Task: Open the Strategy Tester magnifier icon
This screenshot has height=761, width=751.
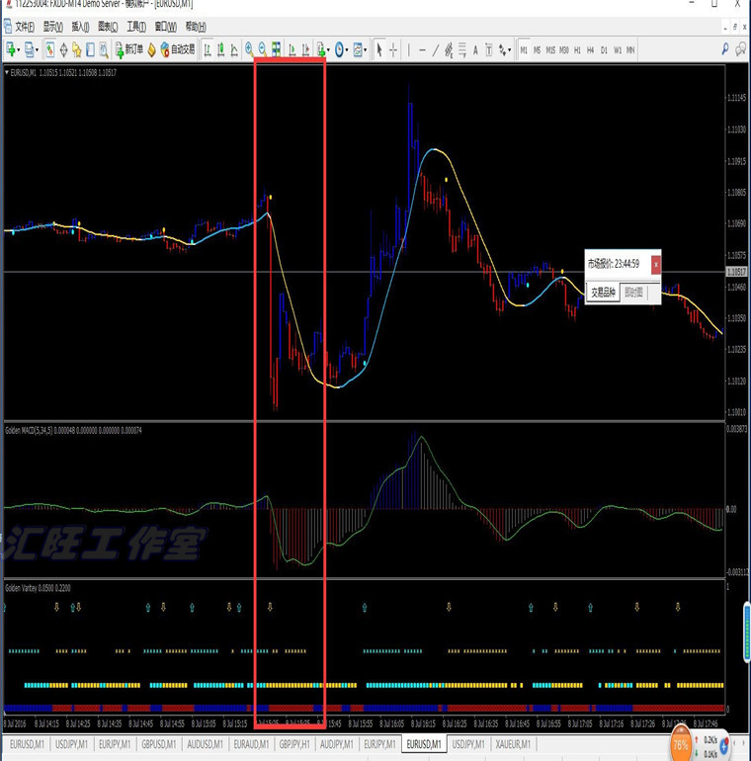Action: coord(104,49)
